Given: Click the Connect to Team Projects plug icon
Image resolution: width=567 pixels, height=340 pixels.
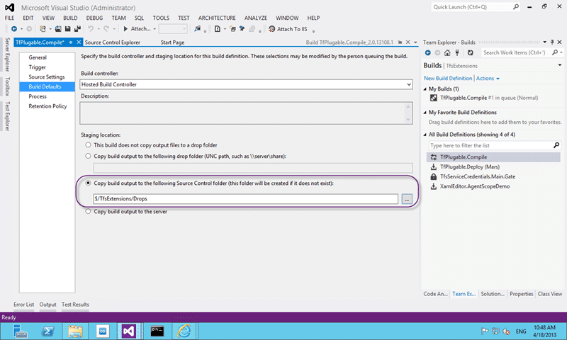Looking at the screenshot, I should coord(457,52).
